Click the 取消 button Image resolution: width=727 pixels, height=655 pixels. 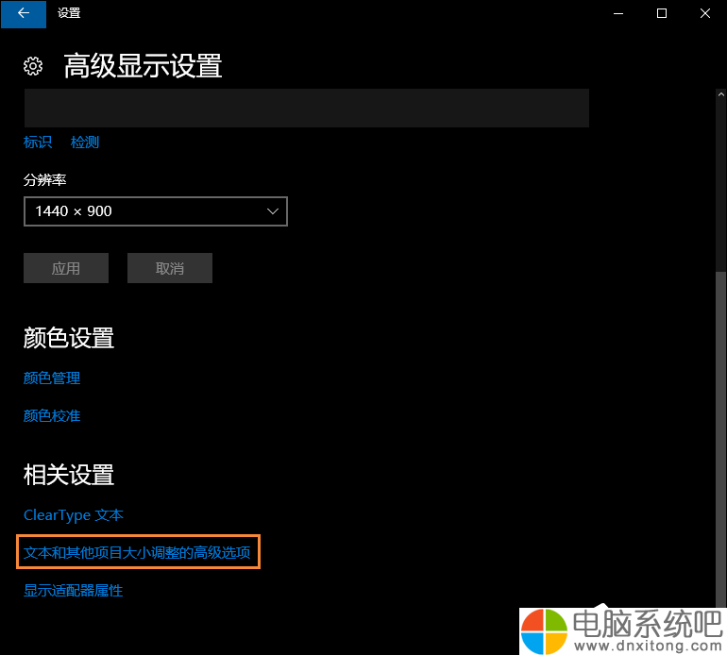tap(170, 268)
